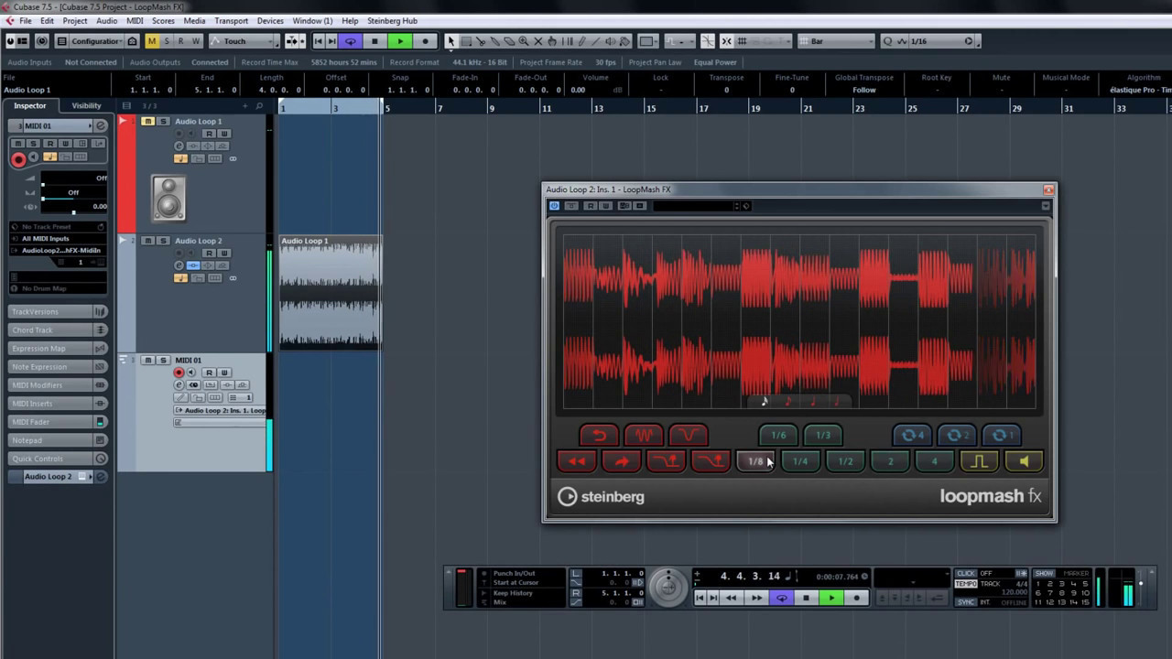Click the LoopMash FX rewind double-arrow button

coord(577,461)
